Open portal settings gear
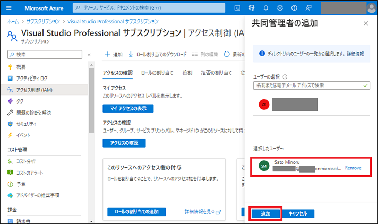Screen dimensions: 378x224 [280, 8]
